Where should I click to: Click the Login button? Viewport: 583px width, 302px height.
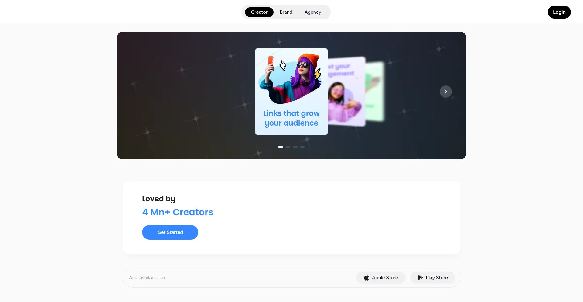pos(559,12)
